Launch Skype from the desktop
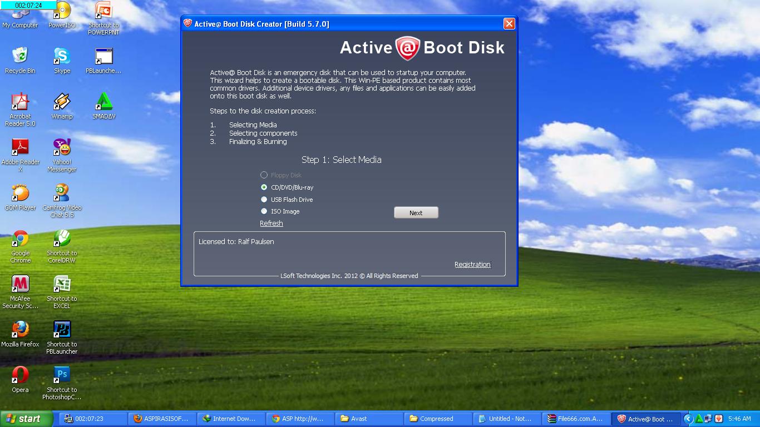The height and width of the screenshot is (427, 760). point(62,61)
